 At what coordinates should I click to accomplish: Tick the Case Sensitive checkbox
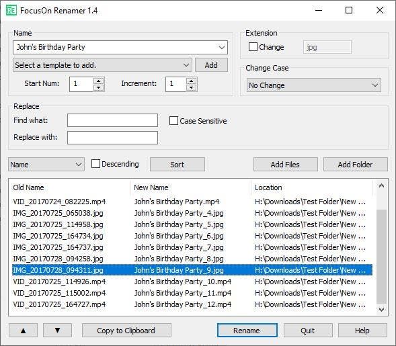173,121
